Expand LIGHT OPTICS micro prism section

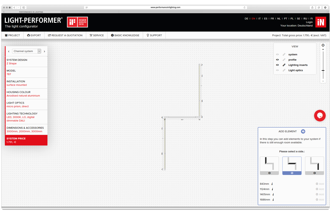(26, 105)
